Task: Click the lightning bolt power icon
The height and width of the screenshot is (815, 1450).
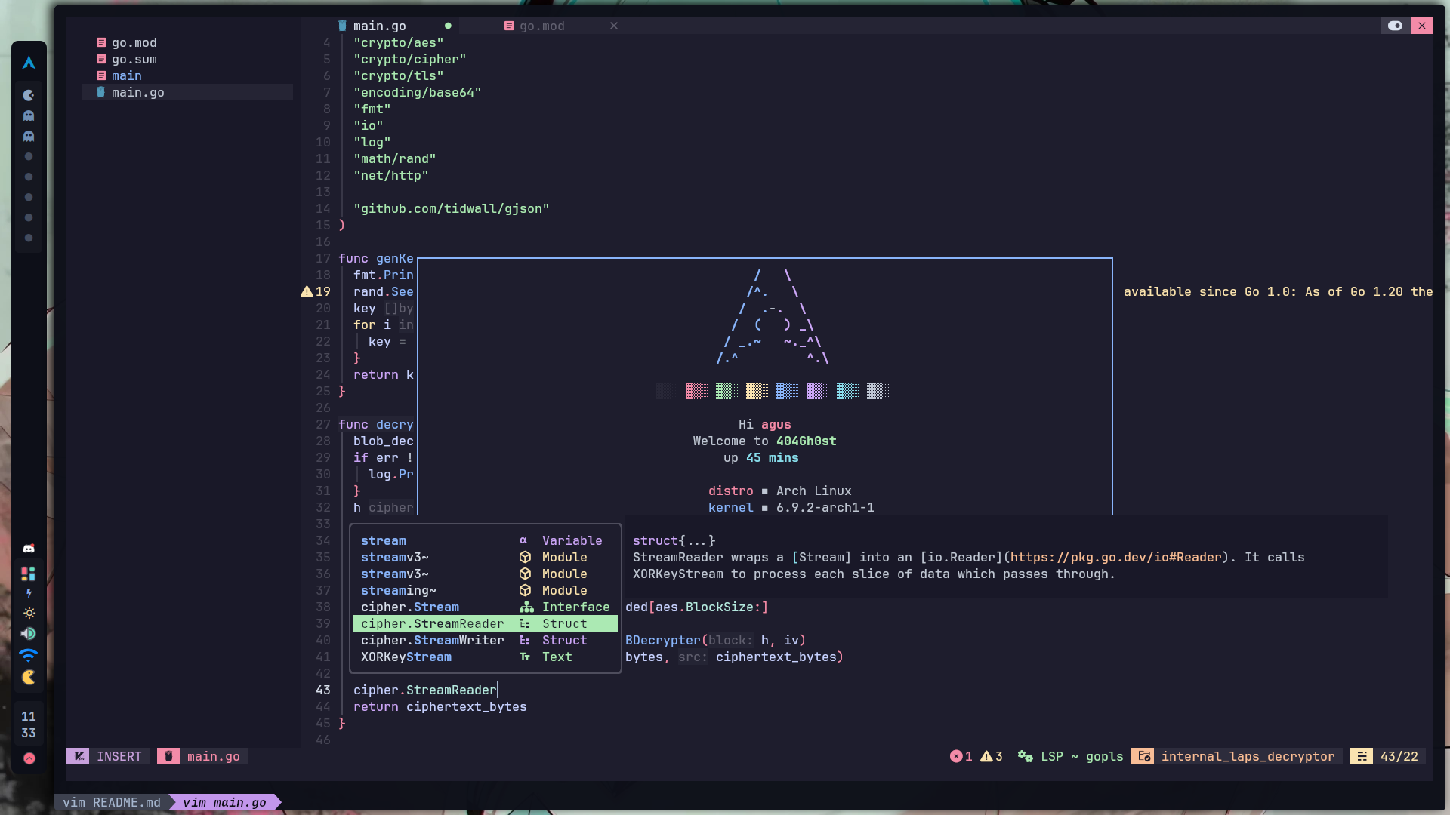Action: pos(29,593)
